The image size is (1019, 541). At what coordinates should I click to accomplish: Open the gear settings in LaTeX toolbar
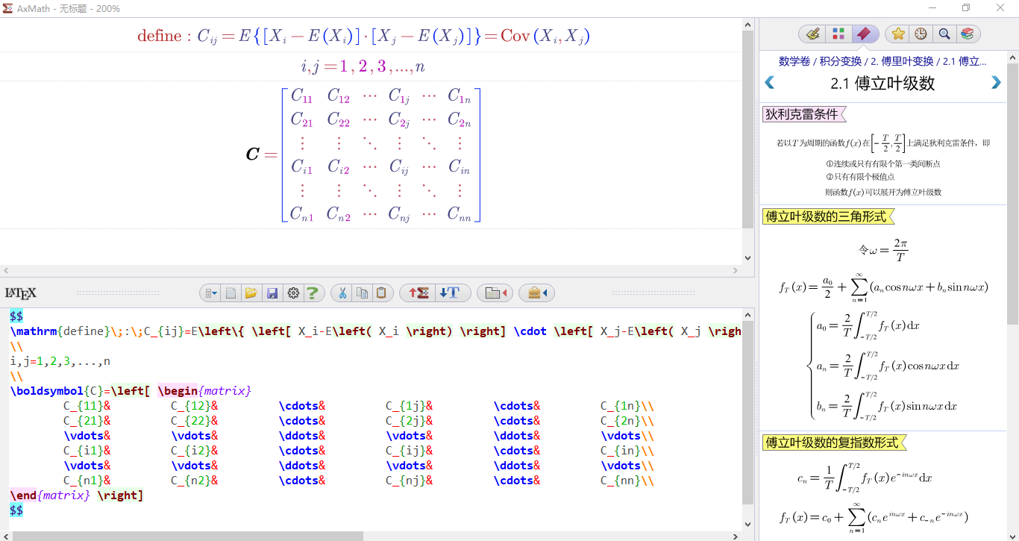[293, 293]
